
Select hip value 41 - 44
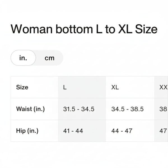(x=73, y=131)
